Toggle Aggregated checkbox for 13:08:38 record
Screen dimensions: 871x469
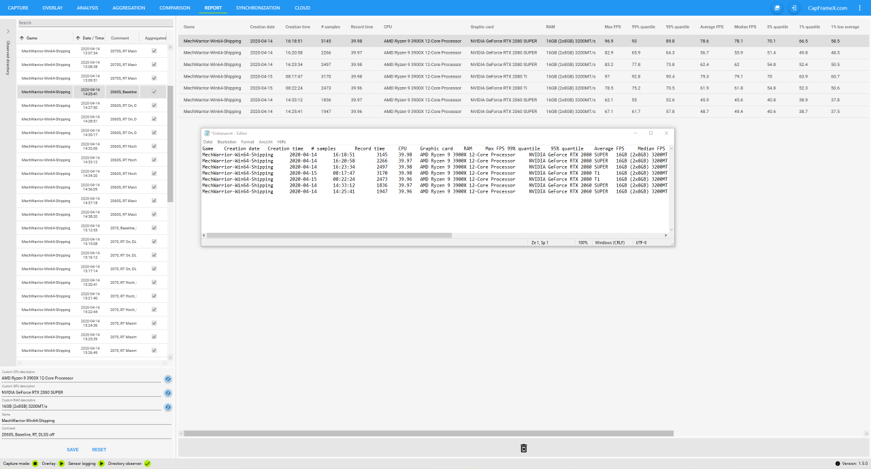coord(154,65)
